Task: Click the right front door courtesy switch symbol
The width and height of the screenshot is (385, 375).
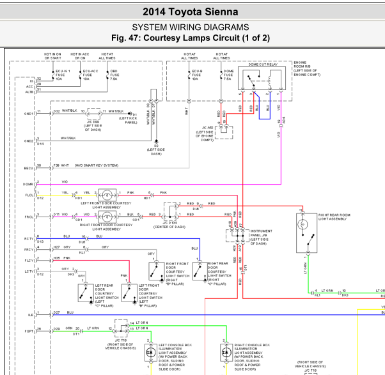Action: coord(157,272)
